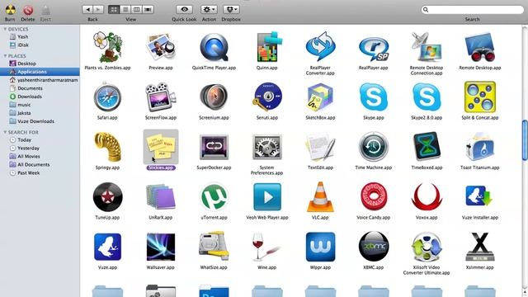Click the Skype.app icon
528x297 pixels.
[x=374, y=97]
